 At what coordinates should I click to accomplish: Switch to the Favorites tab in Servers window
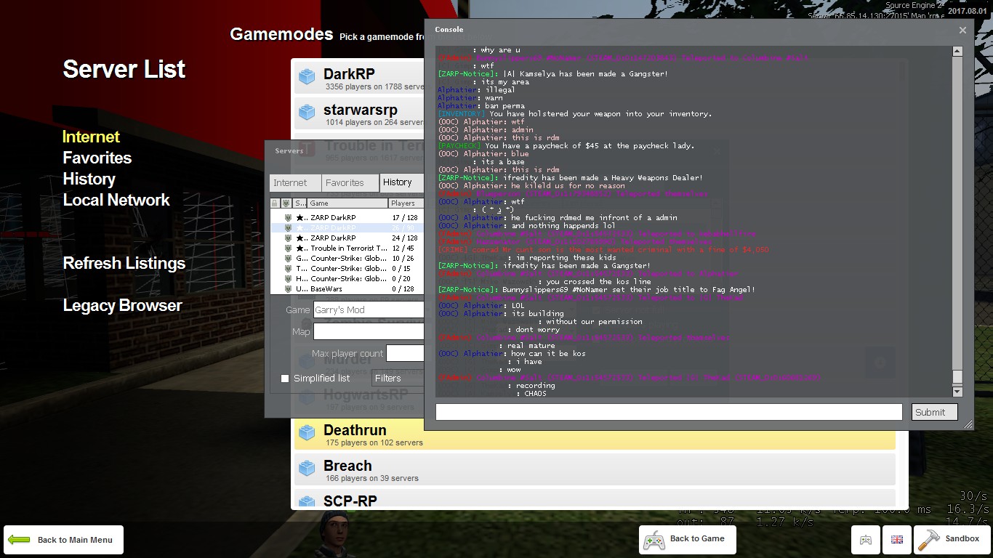coord(345,183)
